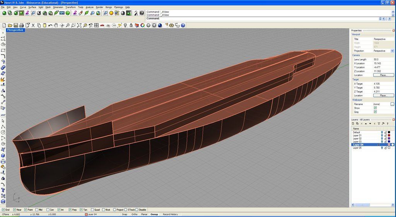
Task: Select the Polyline tool in left sidebar
Action: (x=3, y=126)
